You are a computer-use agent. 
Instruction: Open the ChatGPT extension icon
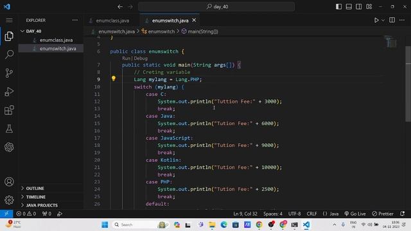9,147
